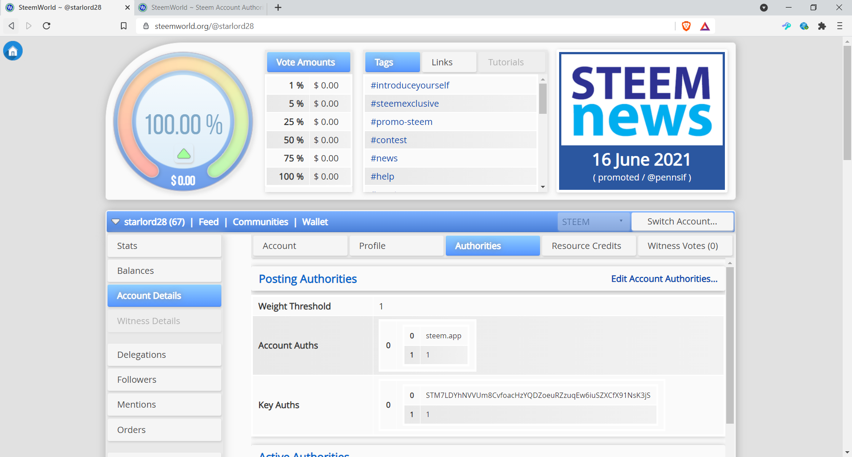Open the Tutorials tab
The height and width of the screenshot is (457, 852).
tap(511, 62)
